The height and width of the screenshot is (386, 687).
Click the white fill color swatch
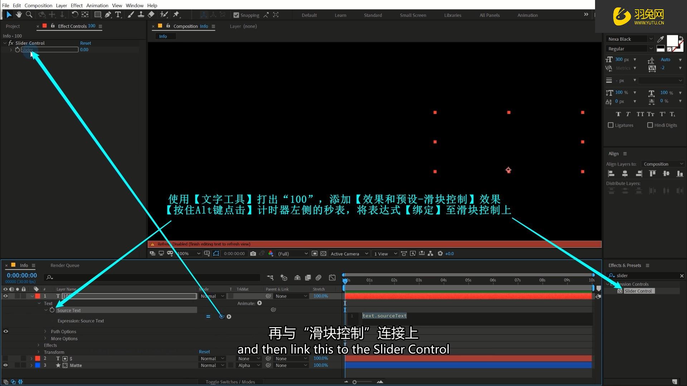[x=672, y=40]
